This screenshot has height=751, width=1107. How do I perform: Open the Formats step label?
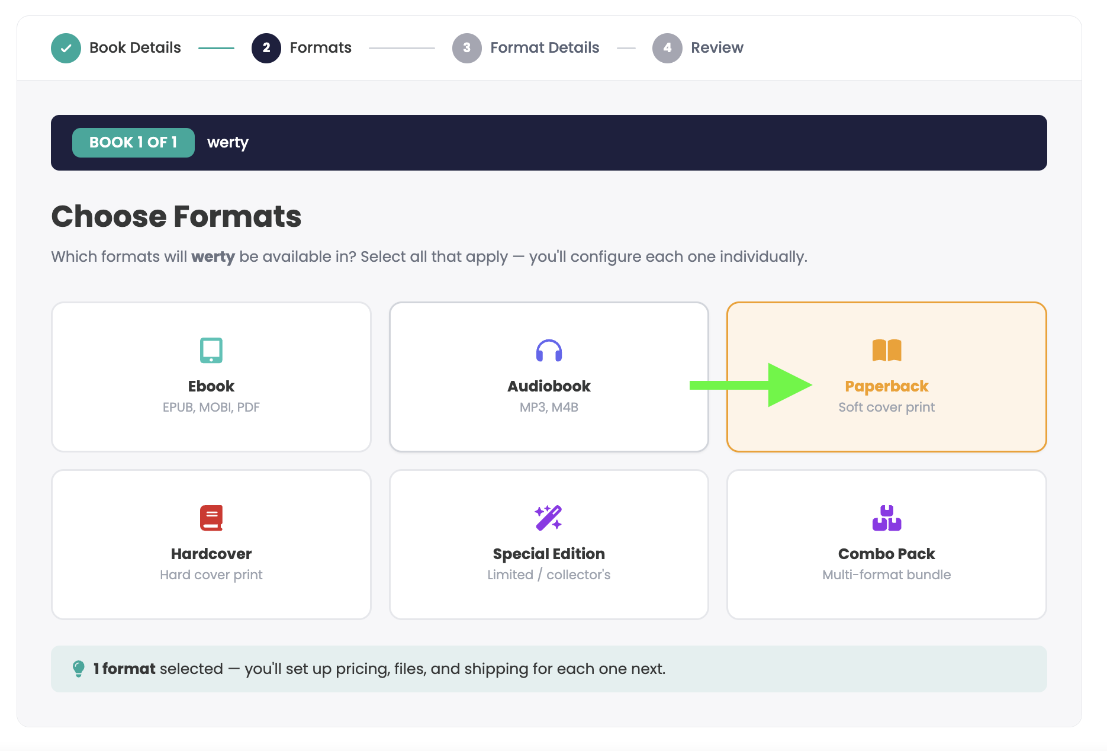[320, 47]
